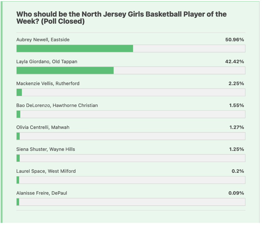Screen dimensions: 262x225
Task: Select the Mackenzie Vellis, Rutherford option
Action: pos(48,83)
